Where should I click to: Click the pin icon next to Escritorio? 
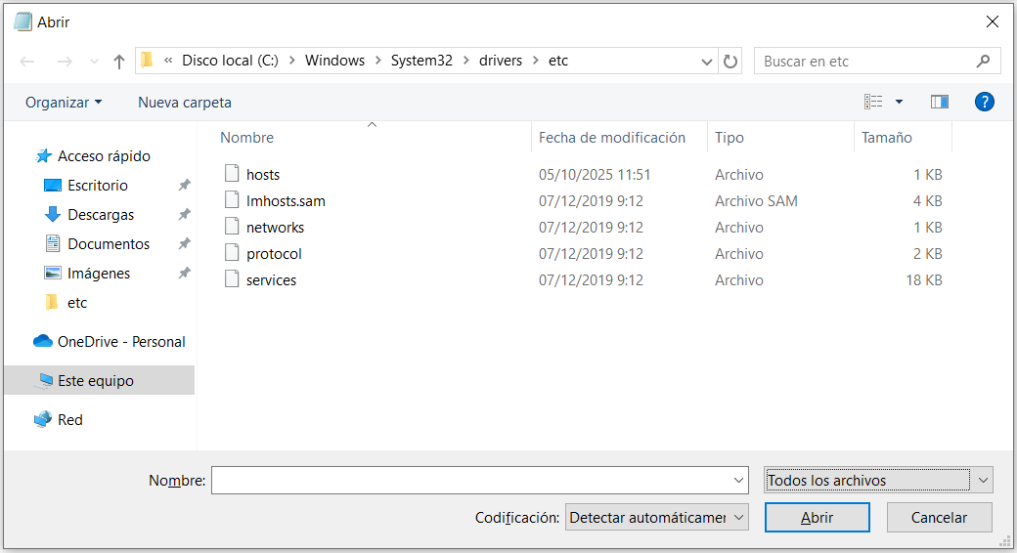pyautogui.click(x=184, y=186)
